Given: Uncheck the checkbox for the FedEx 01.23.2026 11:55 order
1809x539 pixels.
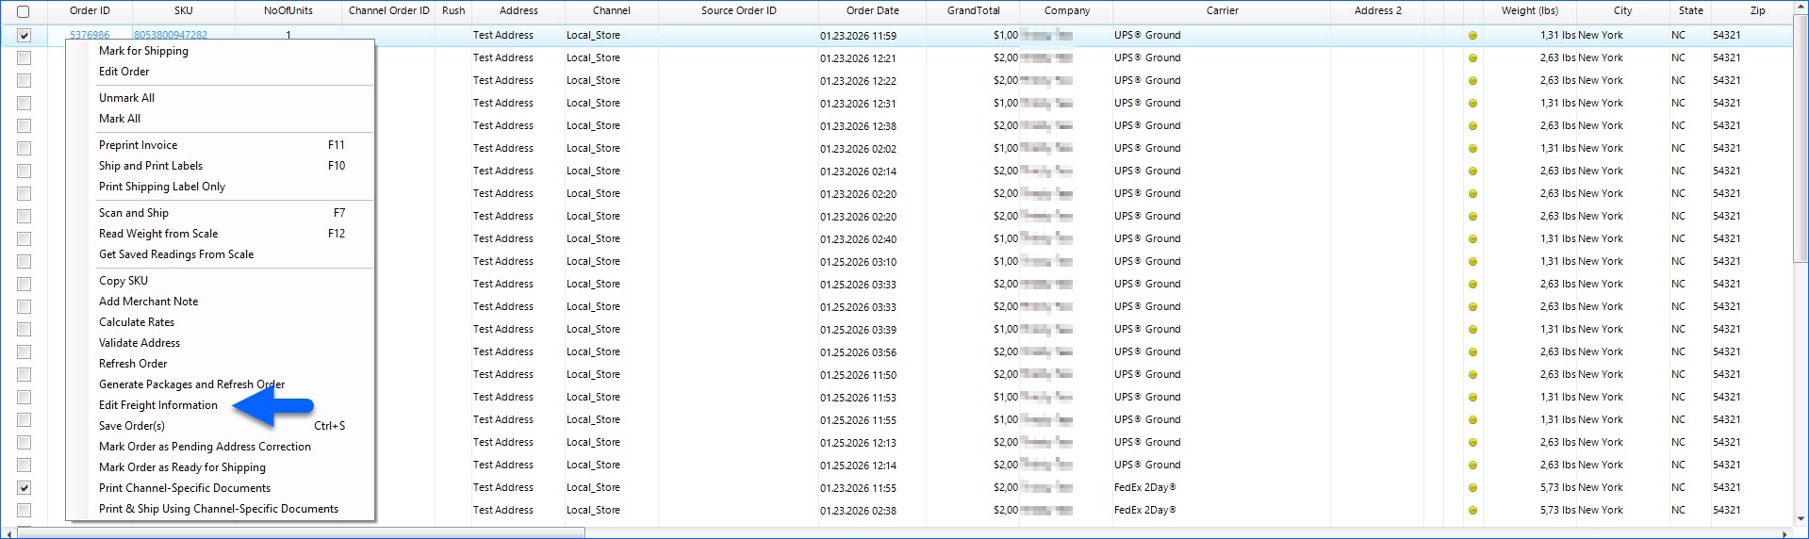Looking at the screenshot, I should point(24,488).
